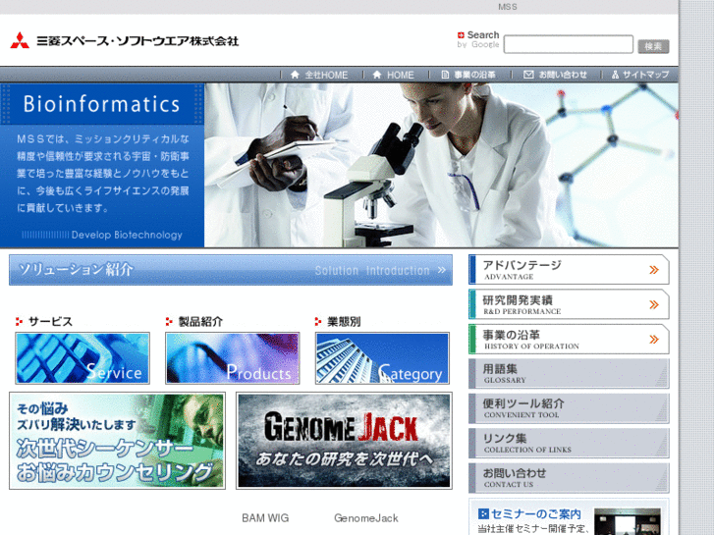The height and width of the screenshot is (535, 714).
Task: Click the ソリューション紹介 banner header
Action: click(x=231, y=270)
